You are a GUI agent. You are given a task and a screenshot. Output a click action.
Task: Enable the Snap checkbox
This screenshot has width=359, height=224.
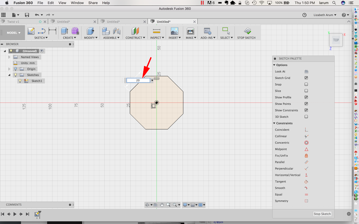click(x=306, y=84)
